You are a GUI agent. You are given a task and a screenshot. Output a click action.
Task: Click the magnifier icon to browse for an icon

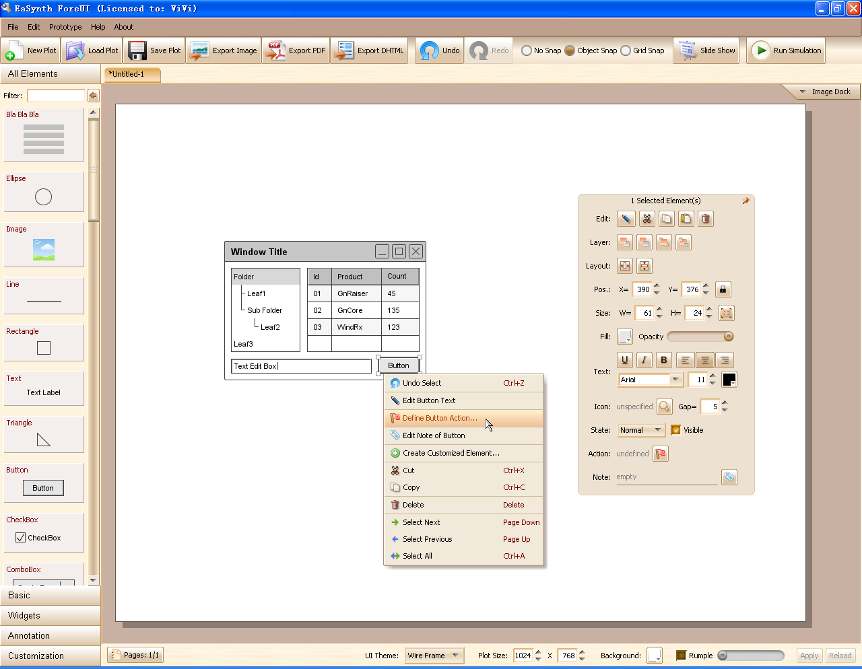665,407
